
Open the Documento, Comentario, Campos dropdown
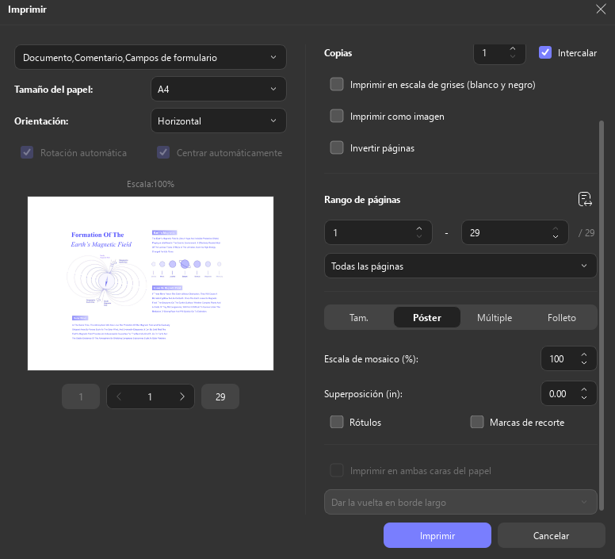click(x=151, y=57)
